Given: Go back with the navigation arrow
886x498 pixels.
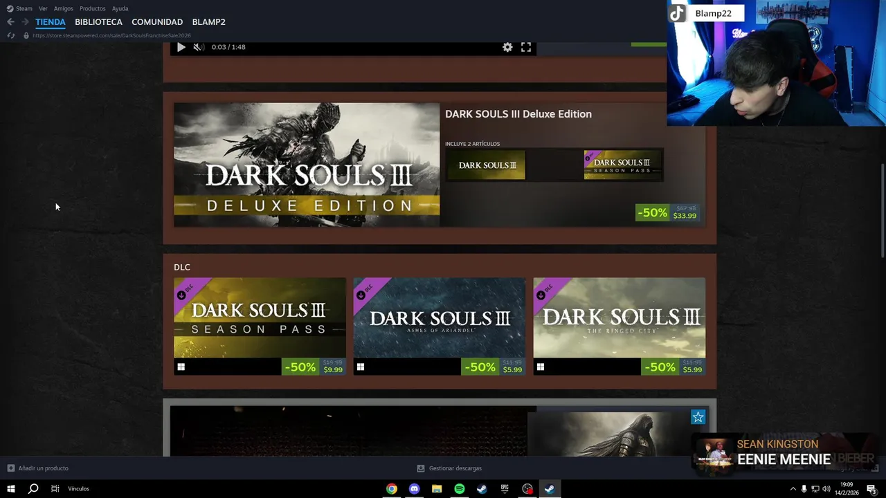Looking at the screenshot, I should pos(10,22).
